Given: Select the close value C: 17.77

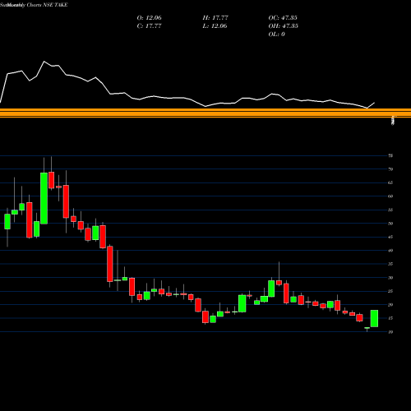Looking at the screenshot, I should click(149, 26).
